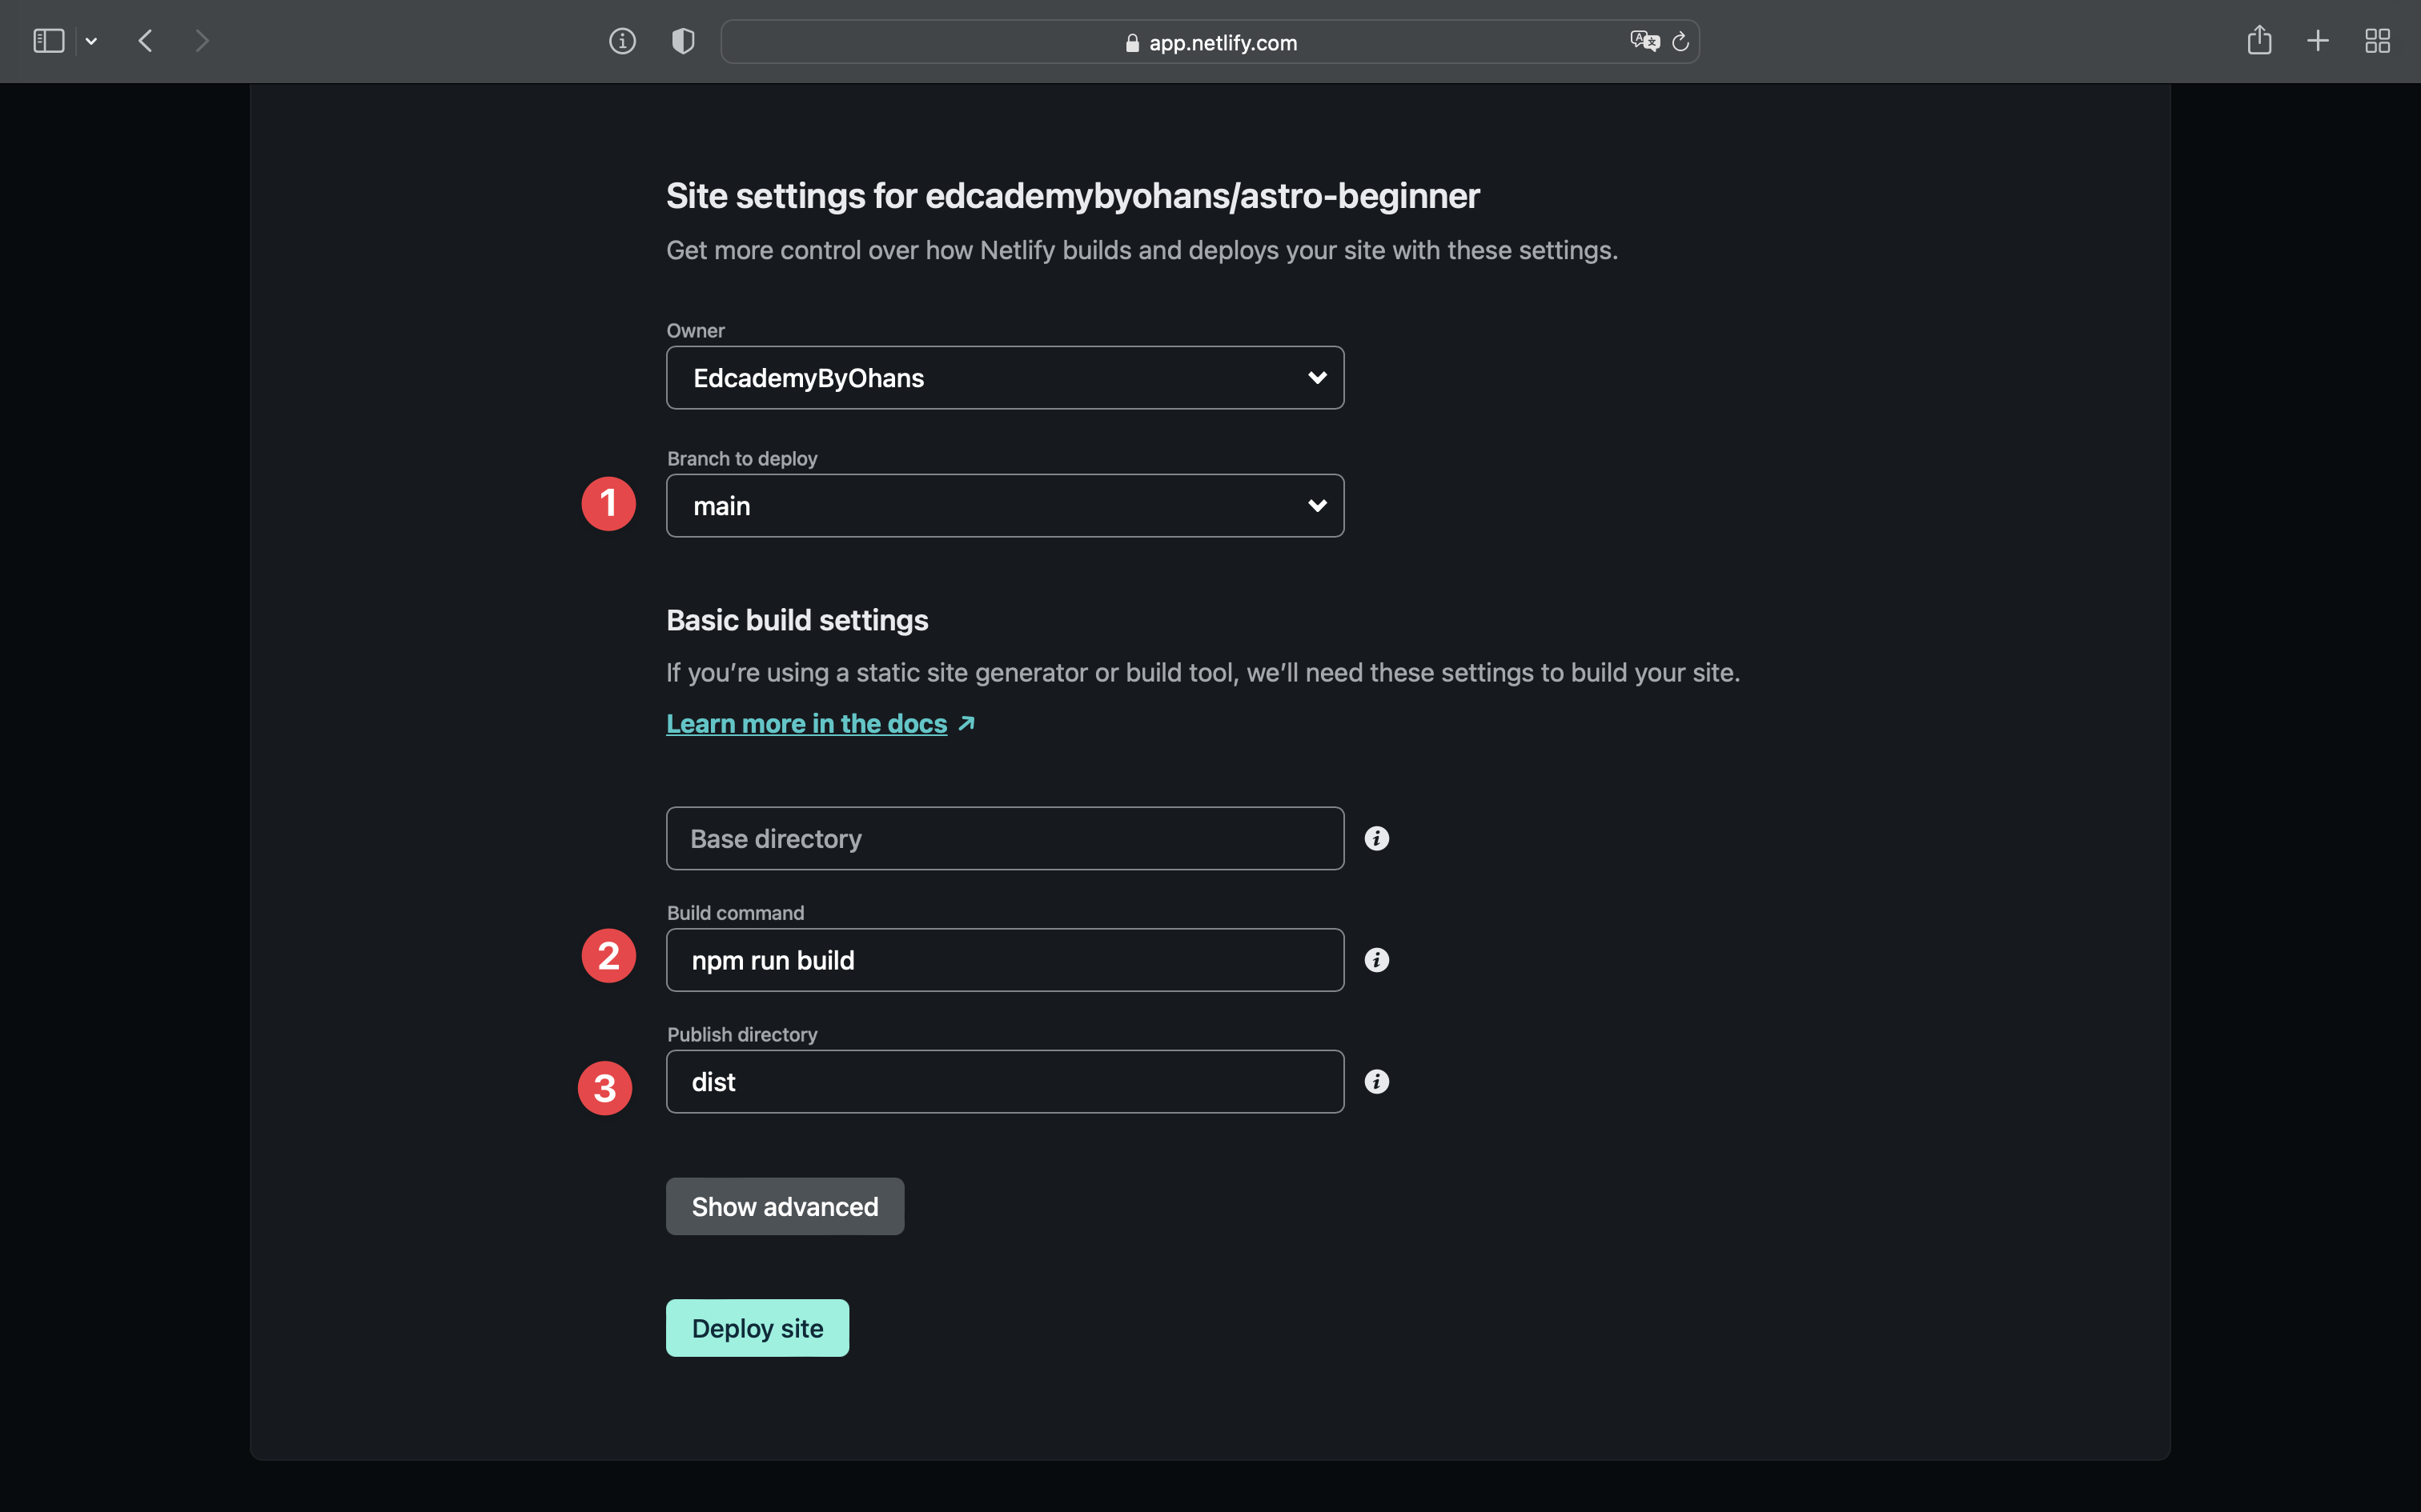Click the share icon in the toolbar
The height and width of the screenshot is (1512, 2421).
point(2259,41)
